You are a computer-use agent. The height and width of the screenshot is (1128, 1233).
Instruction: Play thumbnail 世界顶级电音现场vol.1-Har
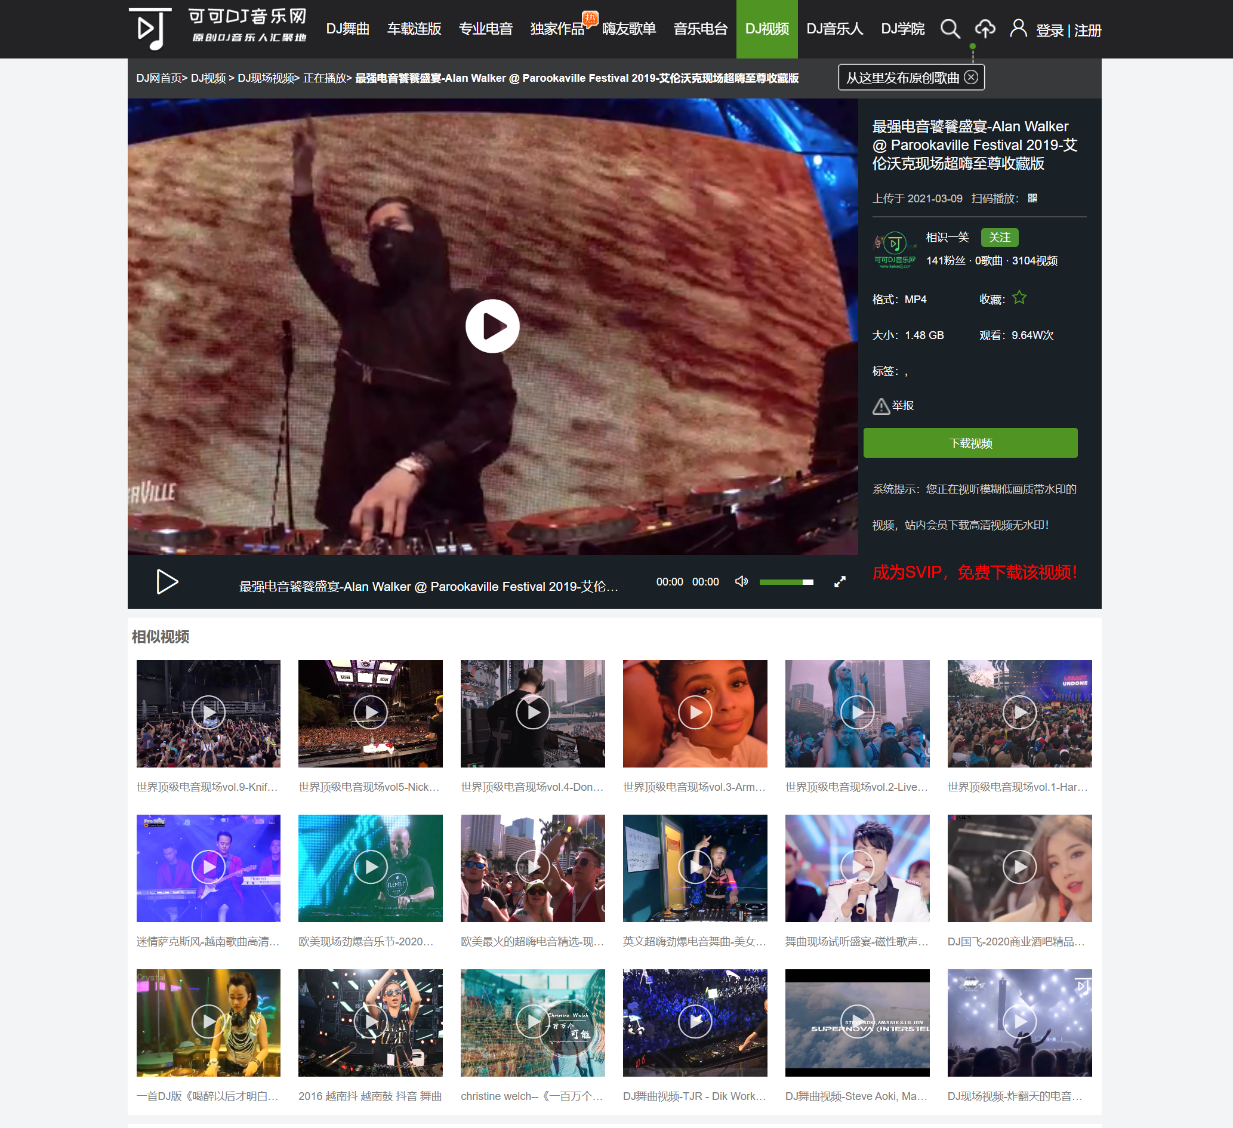click(1019, 713)
